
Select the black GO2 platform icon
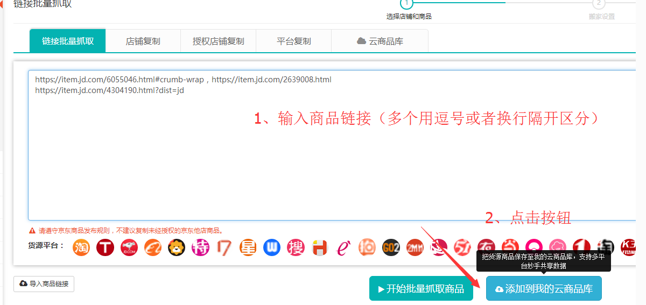coord(391,247)
